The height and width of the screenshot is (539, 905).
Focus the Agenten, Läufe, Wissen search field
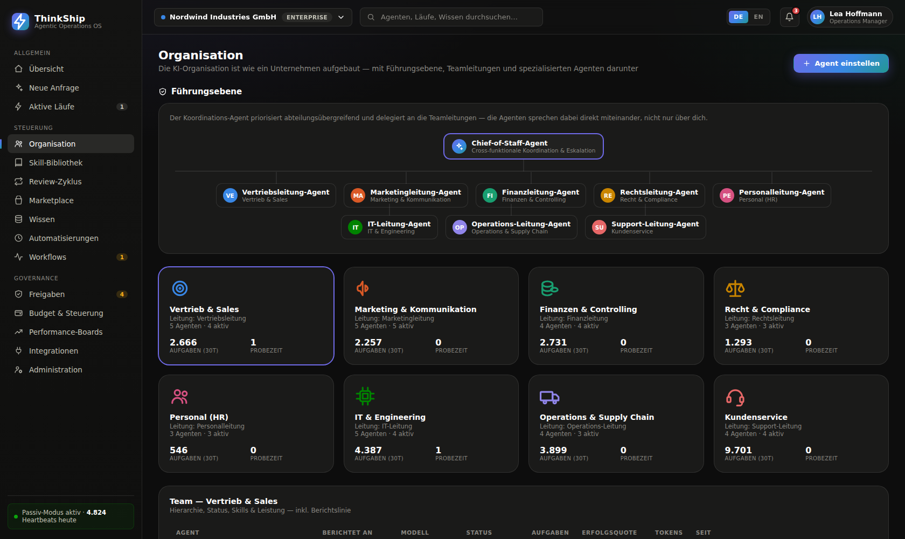point(451,17)
